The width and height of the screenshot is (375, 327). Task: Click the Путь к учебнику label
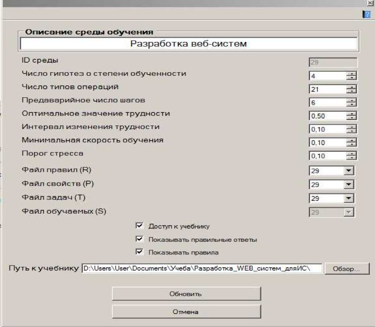[x=44, y=268]
